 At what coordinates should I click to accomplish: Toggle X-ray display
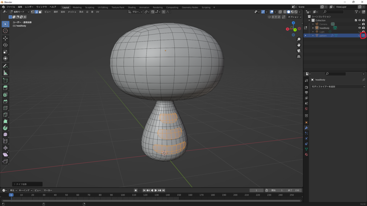(x=280, y=12)
